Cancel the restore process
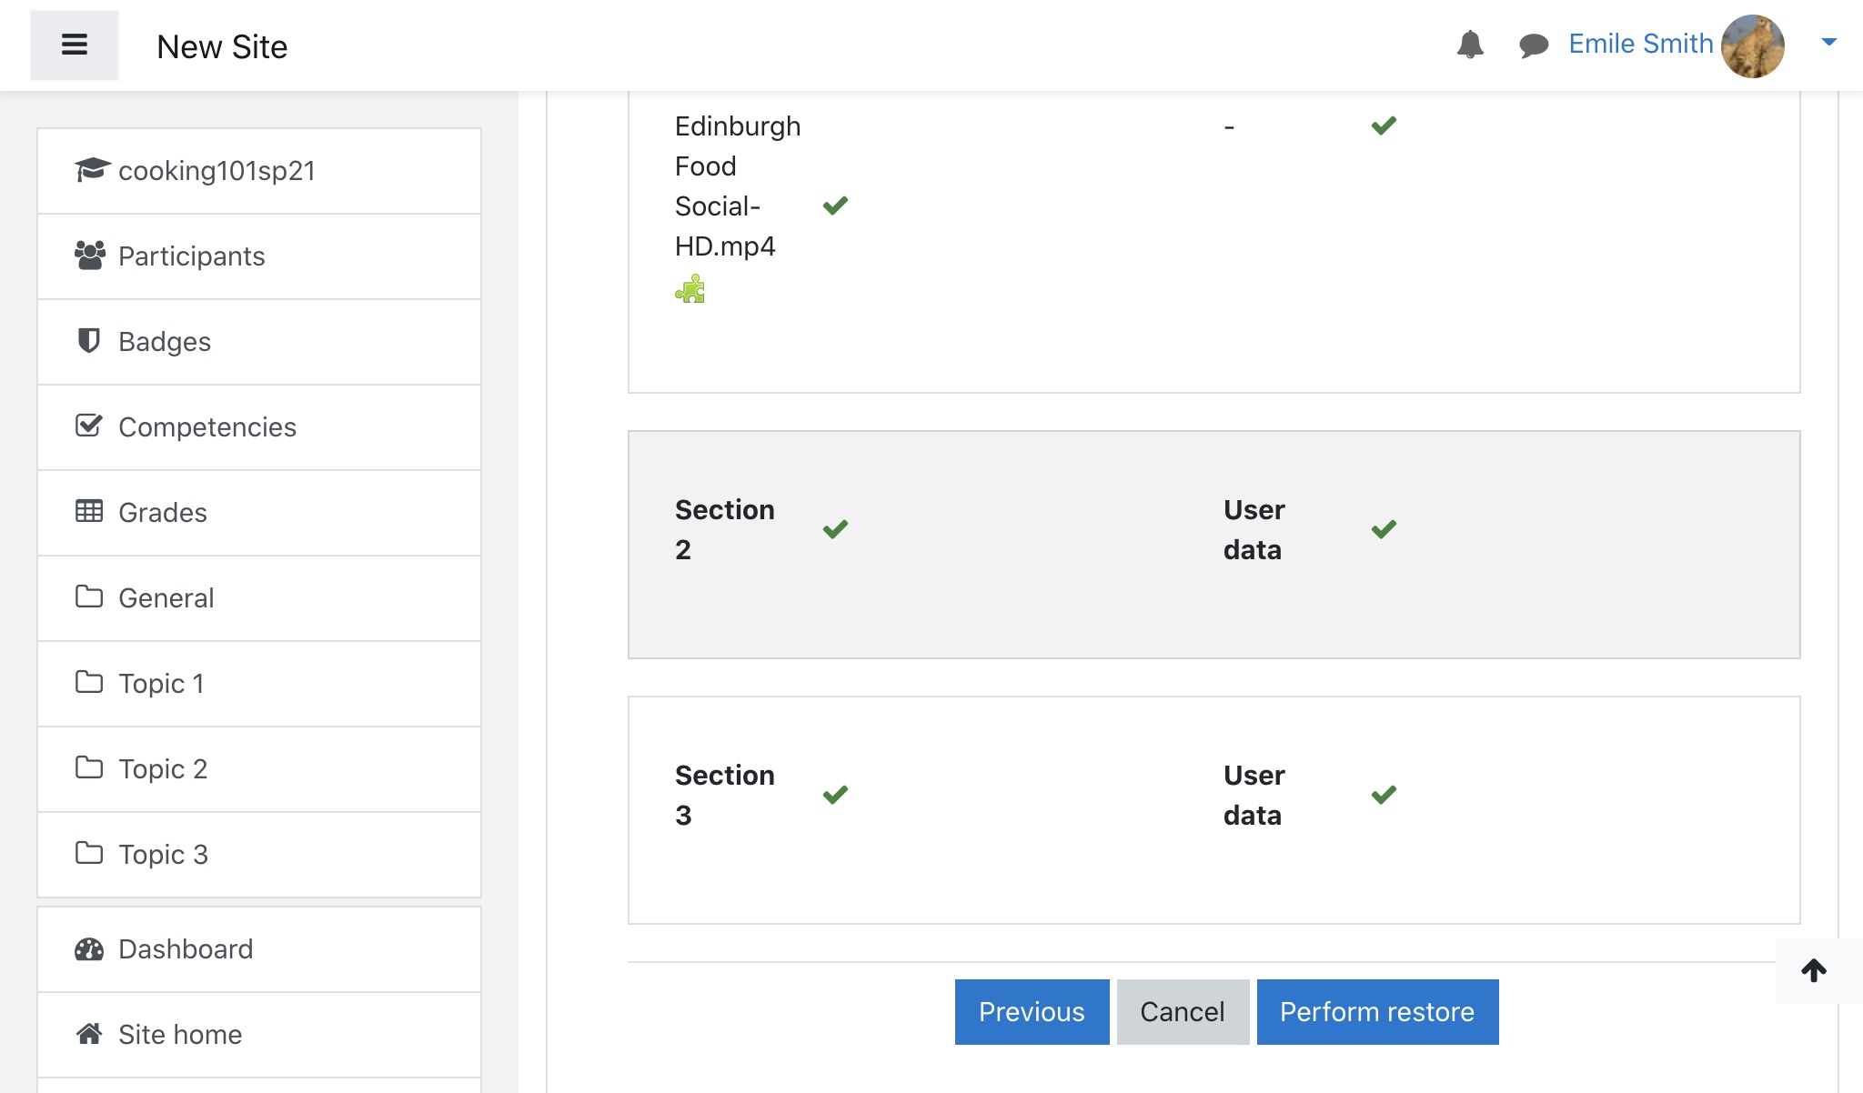Viewport: 1863px width, 1093px height. coord(1182,1012)
